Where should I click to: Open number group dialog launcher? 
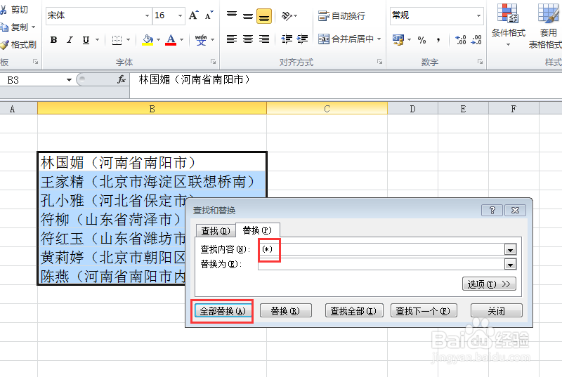pos(480,62)
